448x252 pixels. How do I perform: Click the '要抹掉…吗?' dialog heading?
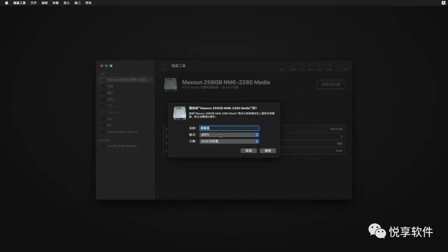pos(223,108)
